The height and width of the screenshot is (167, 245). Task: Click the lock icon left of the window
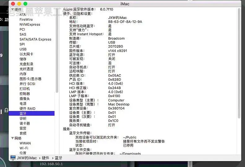point(6,110)
